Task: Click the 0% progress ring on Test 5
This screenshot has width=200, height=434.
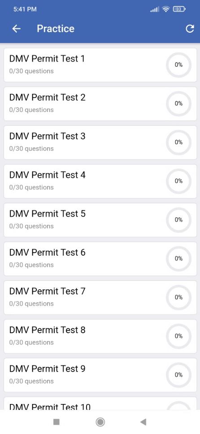Action: click(178, 220)
